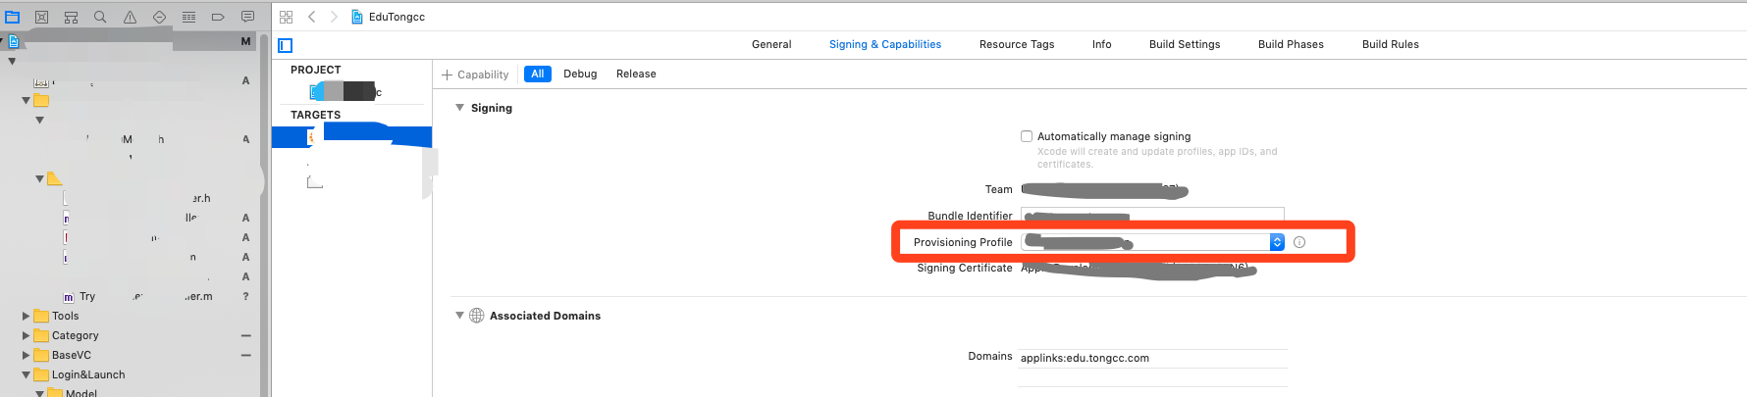
Task: Switch to the General tab
Action: 771,44
